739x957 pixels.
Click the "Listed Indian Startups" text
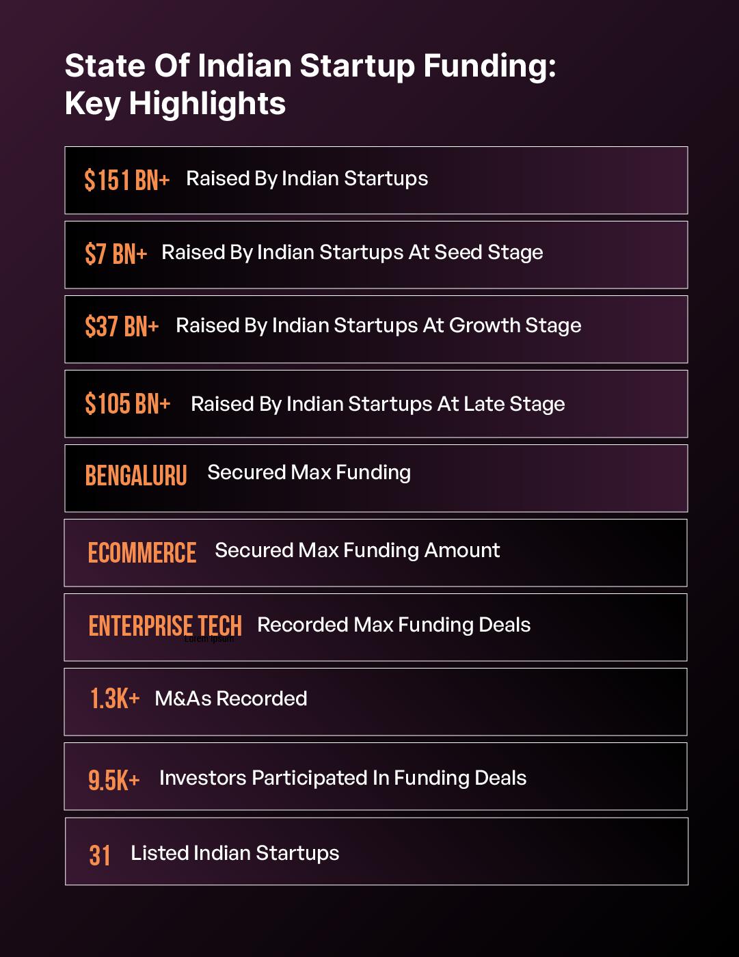pyautogui.click(x=234, y=854)
